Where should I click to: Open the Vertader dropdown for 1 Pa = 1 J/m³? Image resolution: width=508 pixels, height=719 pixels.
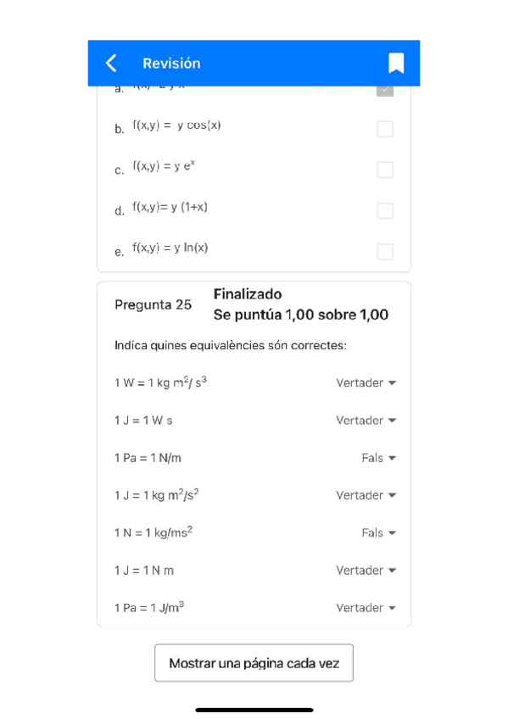point(366,608)
